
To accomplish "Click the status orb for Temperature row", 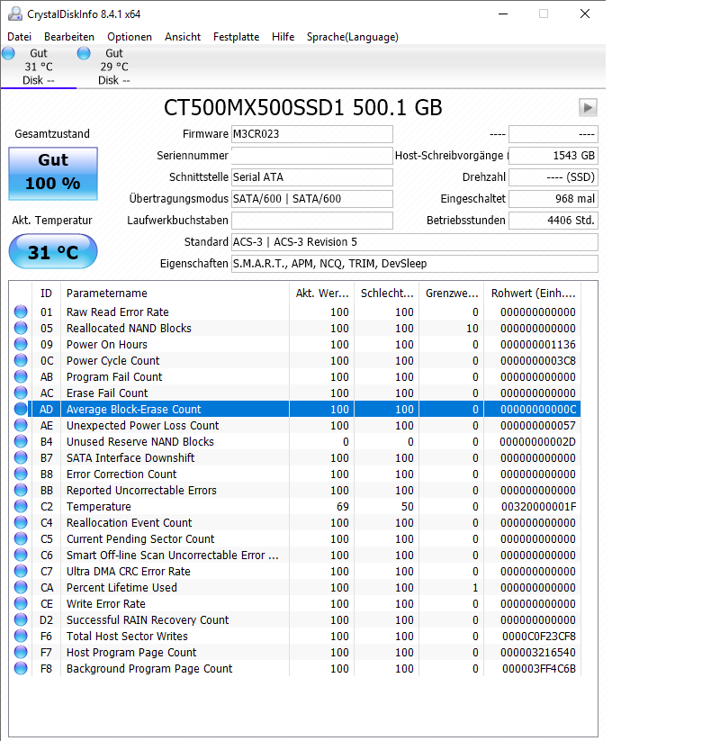I will pos(21,506).
